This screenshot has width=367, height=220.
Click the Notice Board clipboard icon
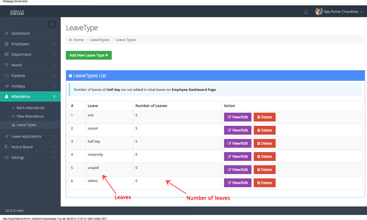click(x=6, y=147)
